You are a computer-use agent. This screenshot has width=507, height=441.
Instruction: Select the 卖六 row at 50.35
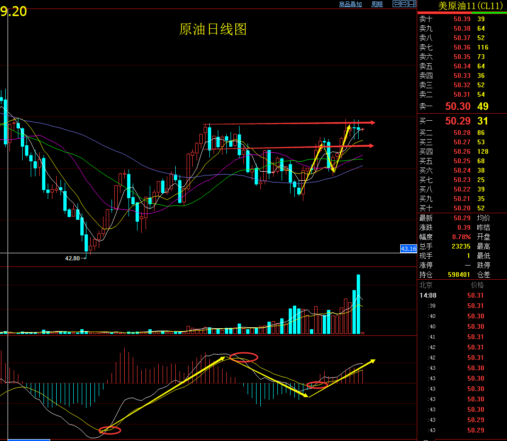pyautogui.click(x=462, y=57)
